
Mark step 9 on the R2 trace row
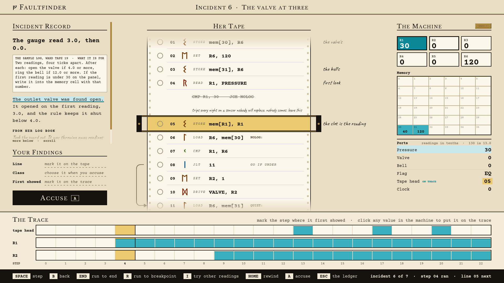pyautogui.click(x=224, y=255)
